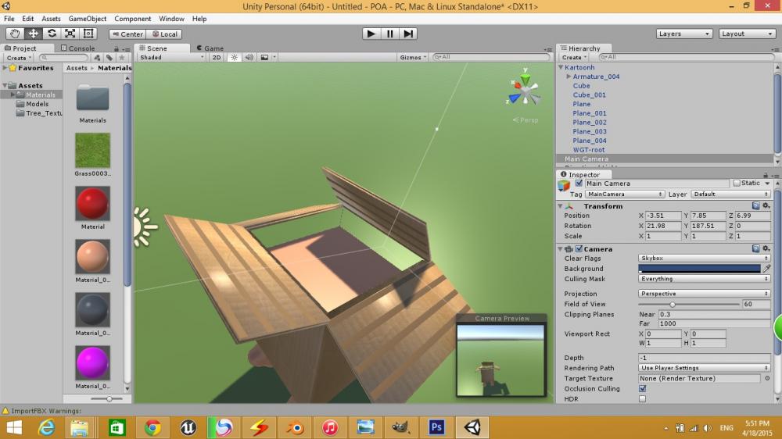This screenshot has height=439, width=782.
Task: Select the Scale tool
Action: pos(70,34)
